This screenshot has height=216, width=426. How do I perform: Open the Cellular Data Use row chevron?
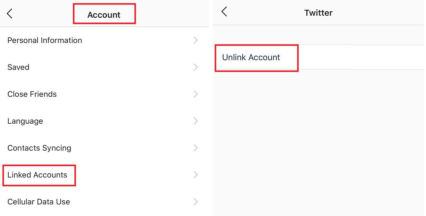(195, 202)
